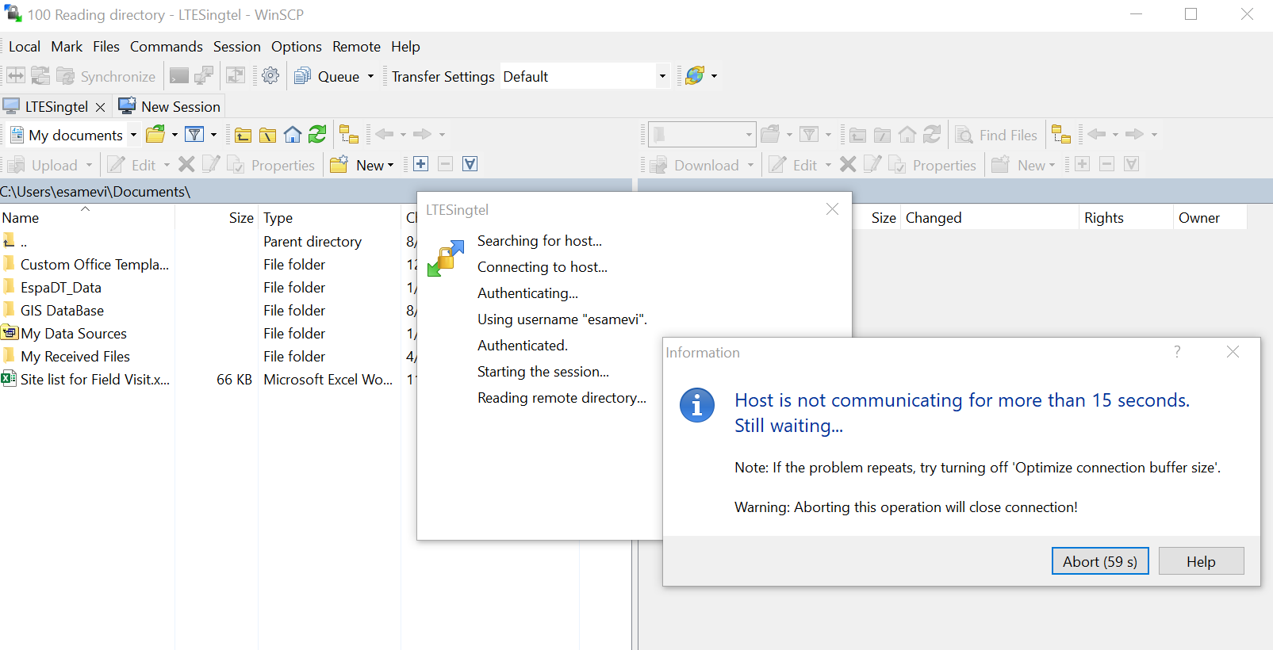Click the local Select Files plus icon
This screenshot has width=1273, height=650.
pyautogui.click(x=421, y=164)
